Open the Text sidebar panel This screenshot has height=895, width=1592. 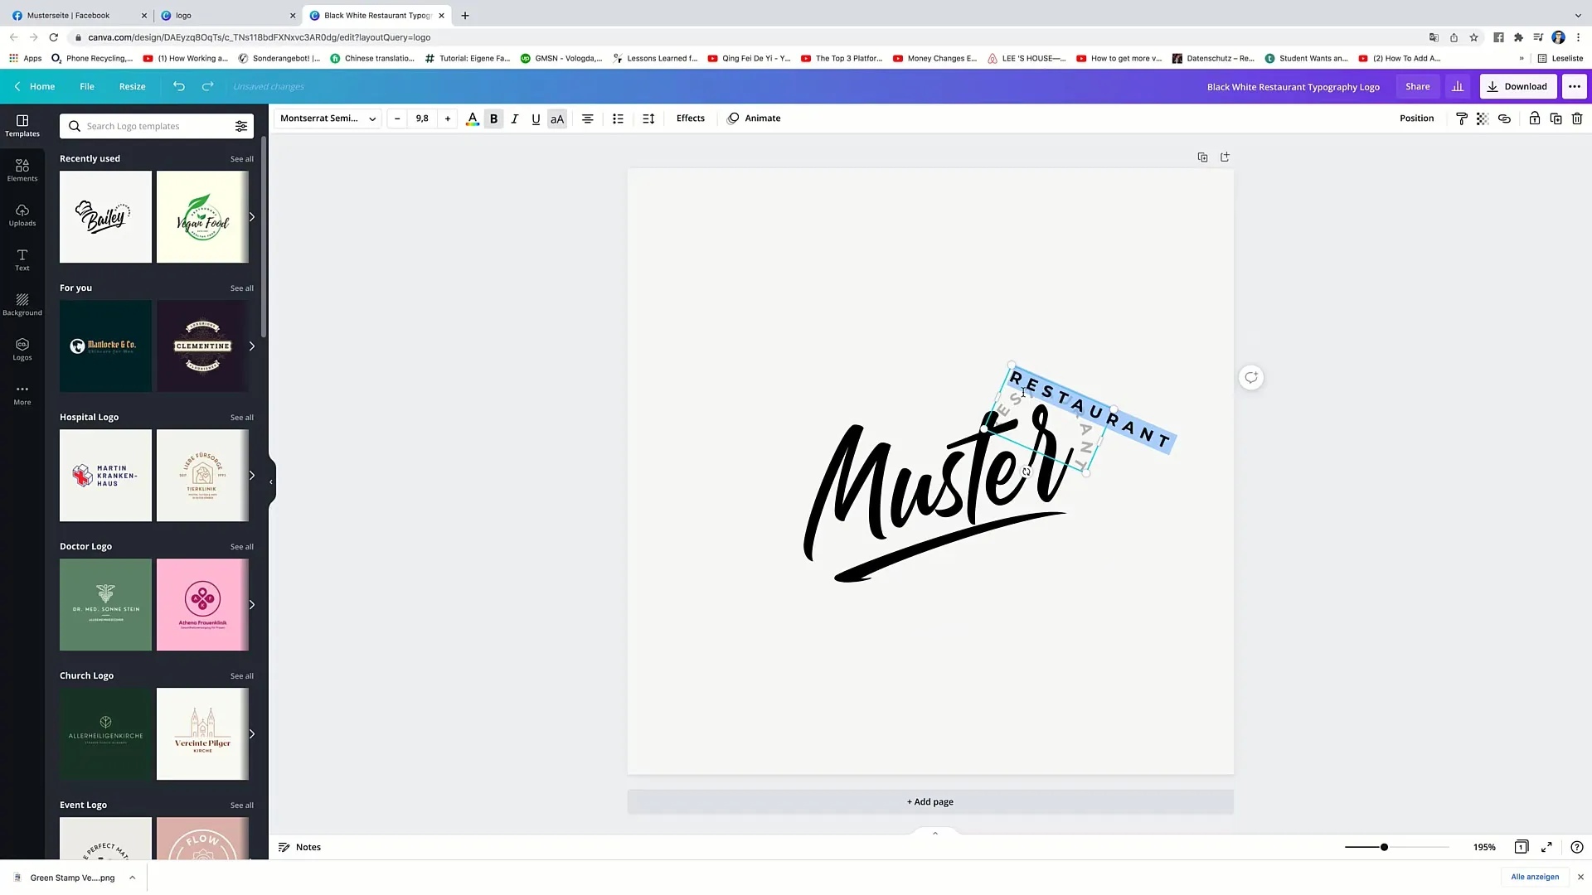click(22, 260)
